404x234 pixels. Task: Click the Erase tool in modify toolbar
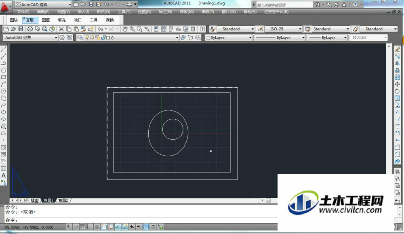point(397,49)
